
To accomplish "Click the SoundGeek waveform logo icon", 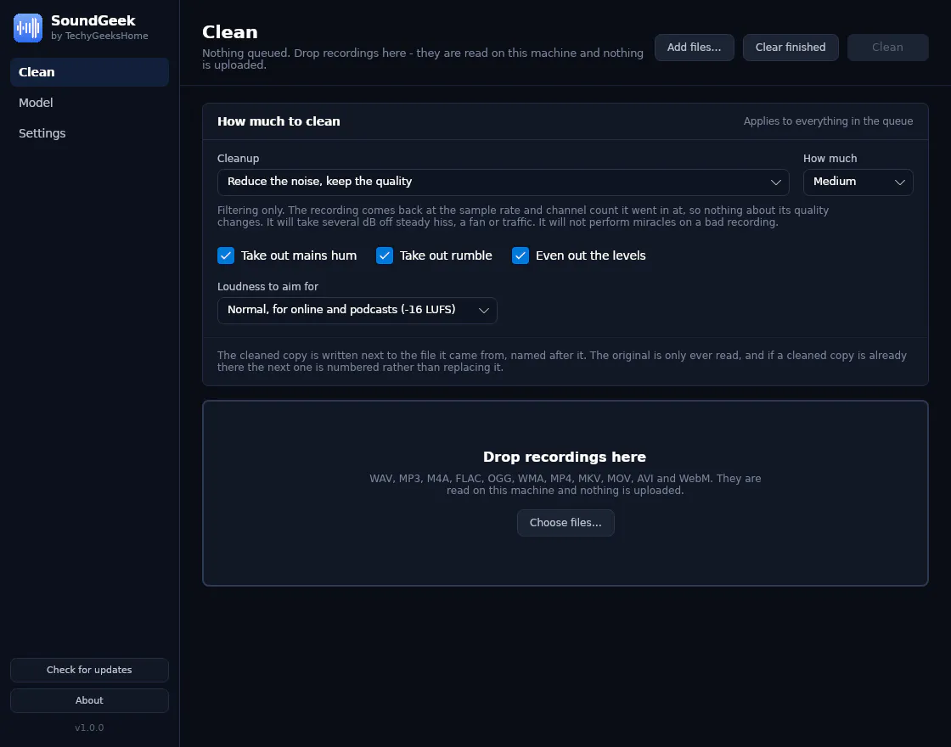I will point(28,28).
